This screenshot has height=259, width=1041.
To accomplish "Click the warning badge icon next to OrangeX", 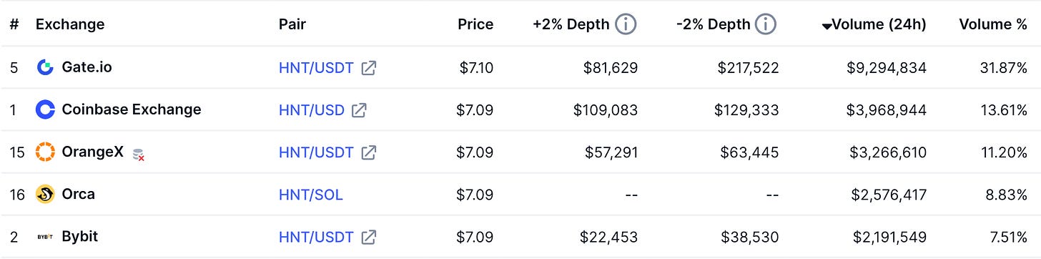I will pyautogui.click(x=139, y=154).
